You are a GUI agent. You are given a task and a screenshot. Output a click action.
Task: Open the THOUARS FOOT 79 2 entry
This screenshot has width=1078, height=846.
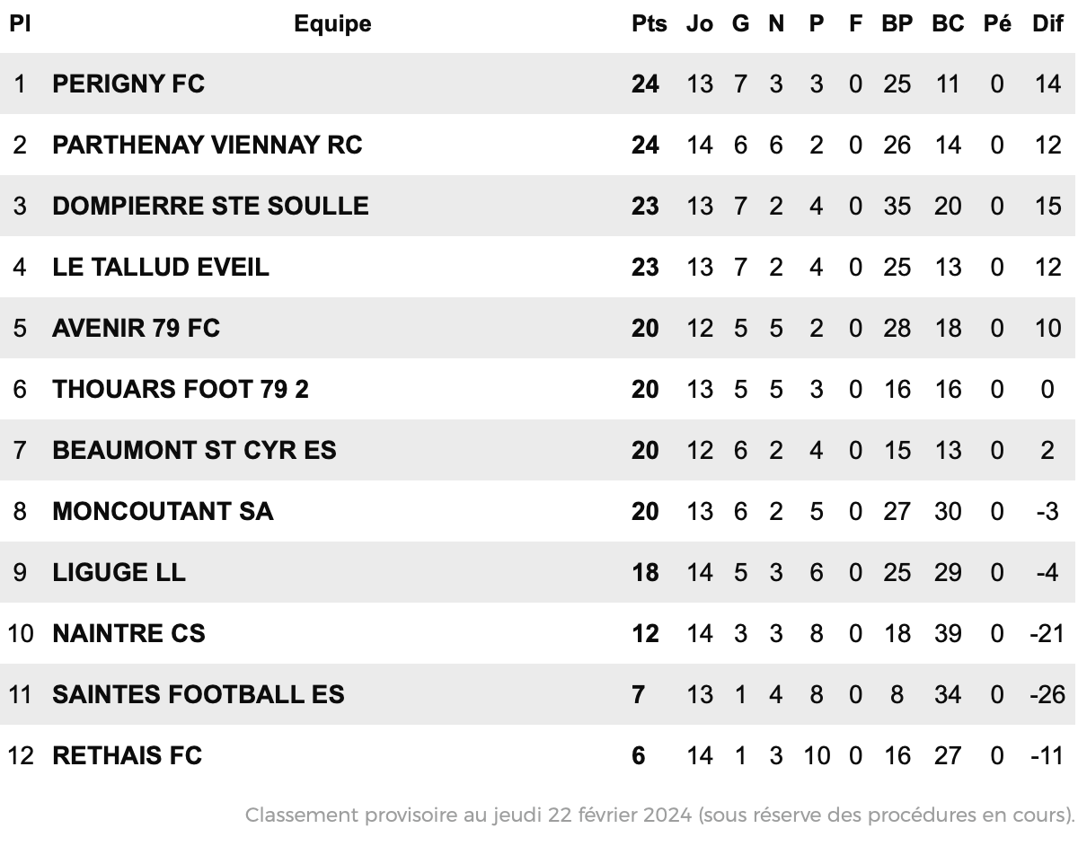click(x=181, y=389)
